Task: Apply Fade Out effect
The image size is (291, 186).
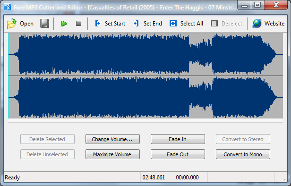Action: point(178,154)
